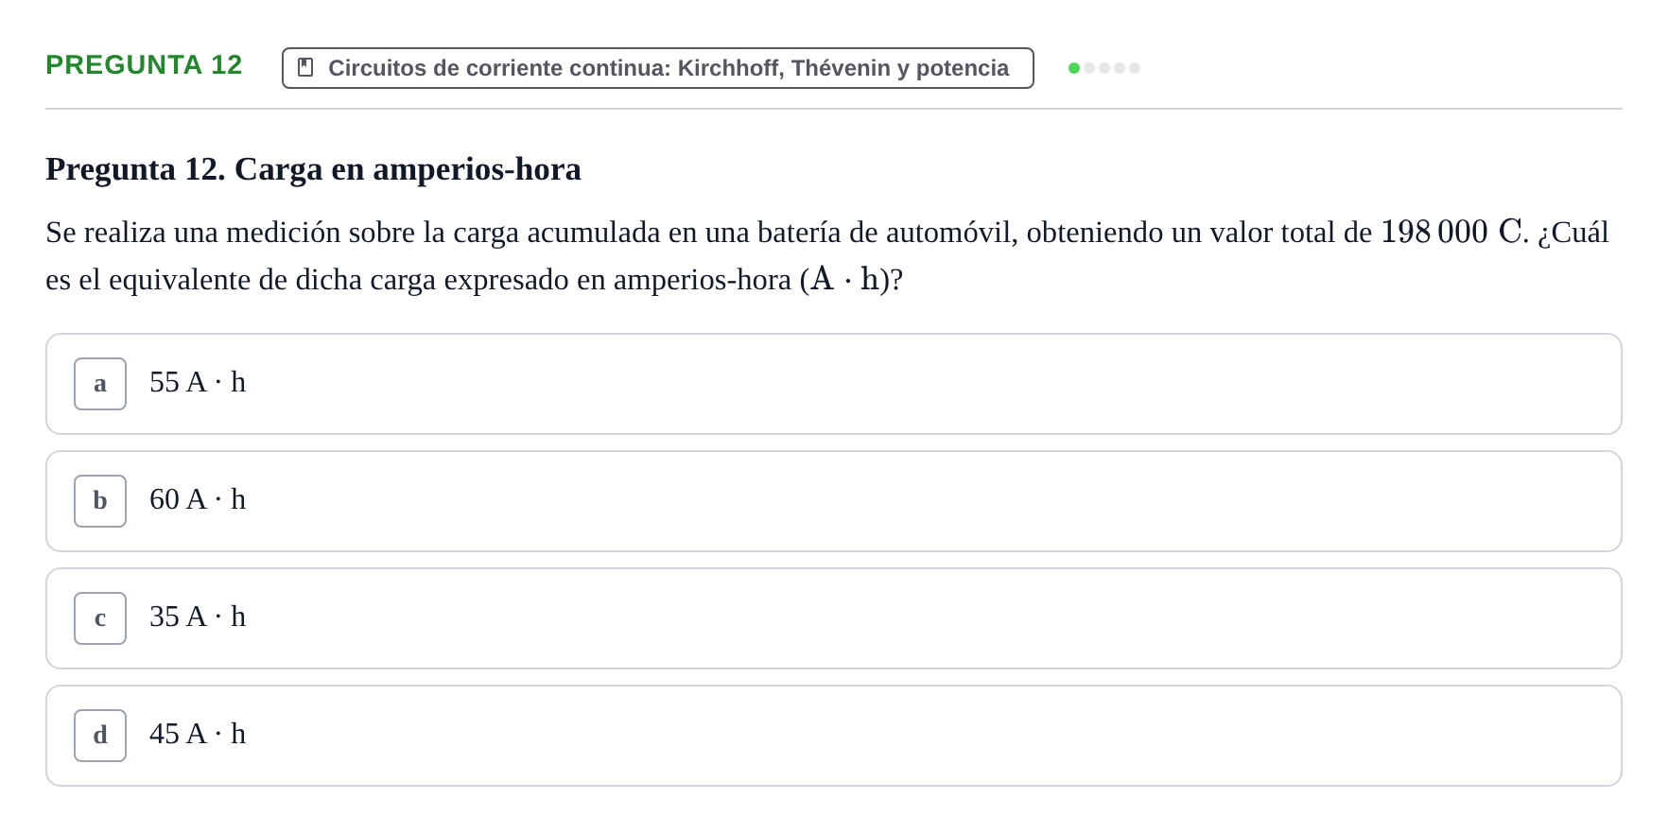Choose the 45 A·h answer text
Viewport: 1668px width, 834px height.
[198, 734]
